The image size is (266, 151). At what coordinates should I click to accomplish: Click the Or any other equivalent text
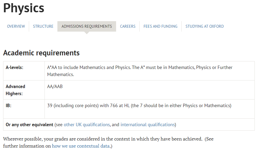pos(30,125)
